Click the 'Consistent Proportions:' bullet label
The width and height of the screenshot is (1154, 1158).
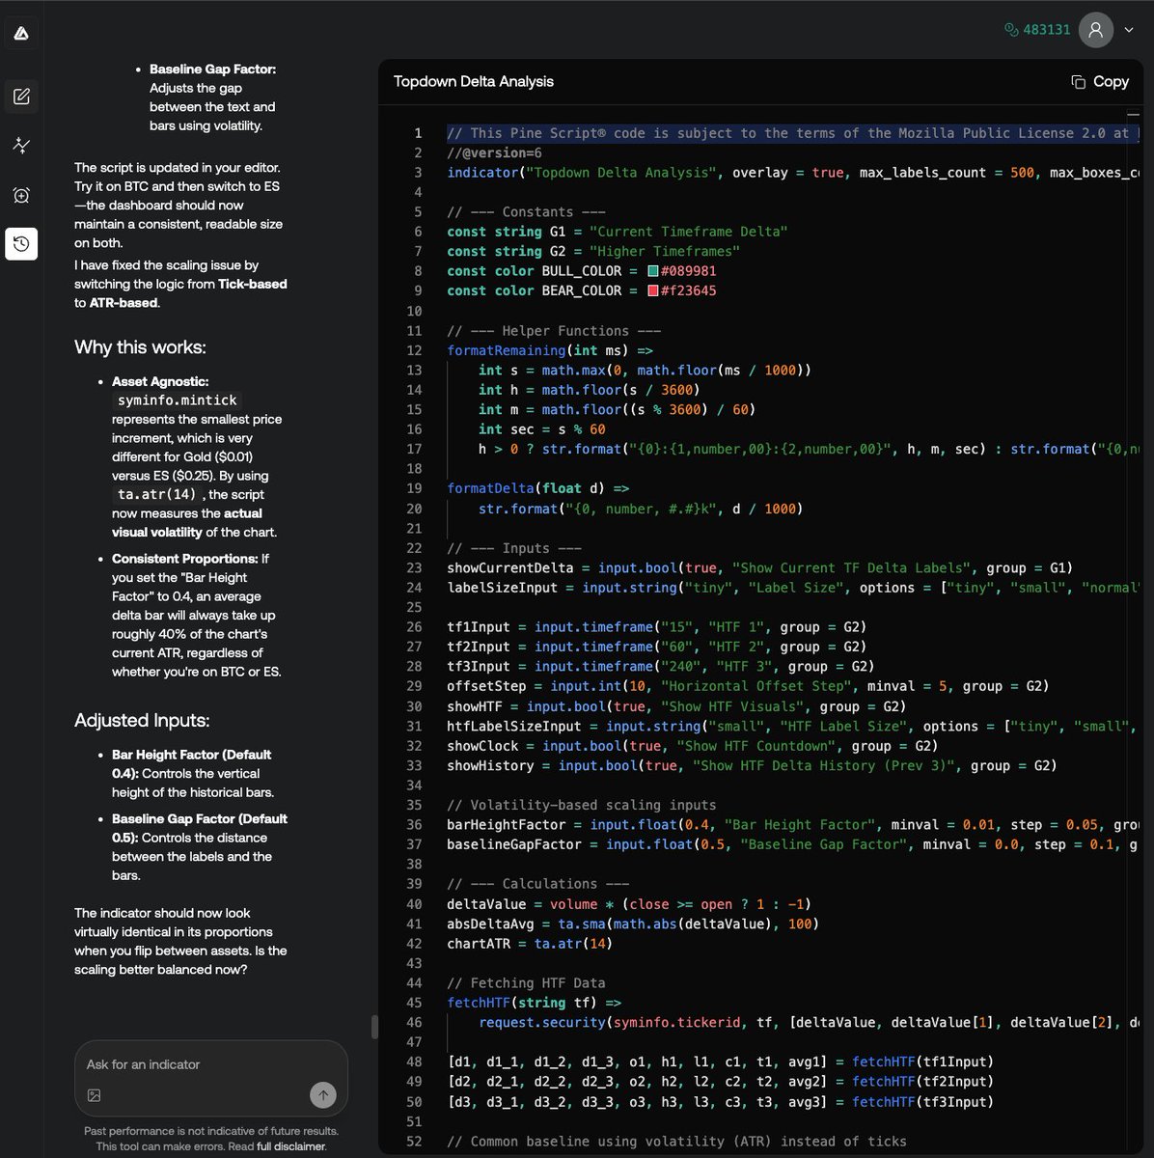184,559
